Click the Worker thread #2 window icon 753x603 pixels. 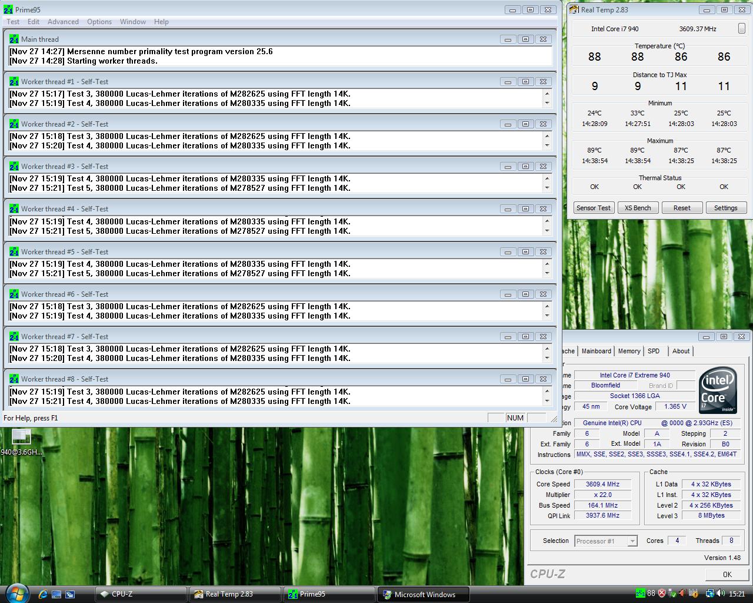coord(14,124)
